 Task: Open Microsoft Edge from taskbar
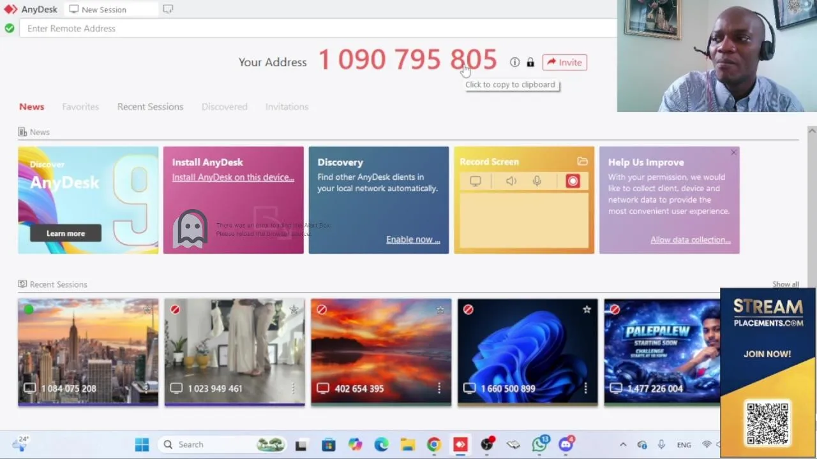[x=381, y=444]
